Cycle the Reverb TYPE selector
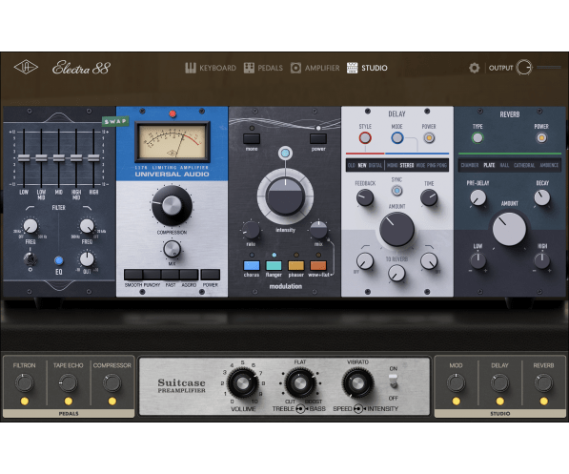 point(478,138)
